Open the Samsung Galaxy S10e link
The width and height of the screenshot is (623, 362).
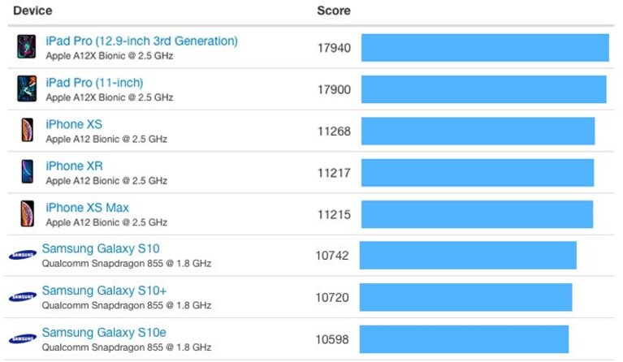104,333
